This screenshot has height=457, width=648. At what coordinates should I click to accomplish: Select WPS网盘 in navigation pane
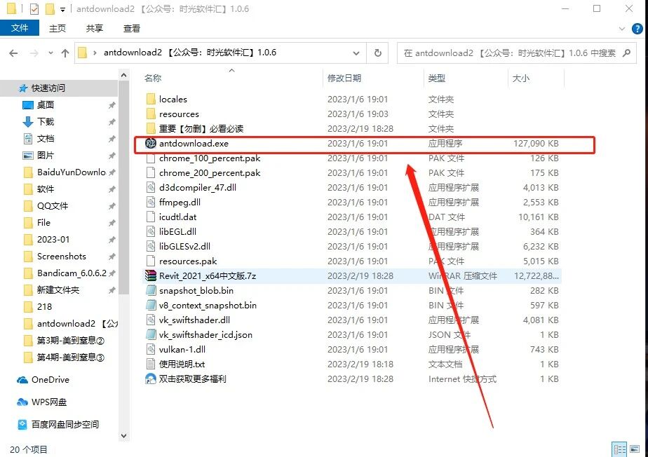[x=49, y=402]
